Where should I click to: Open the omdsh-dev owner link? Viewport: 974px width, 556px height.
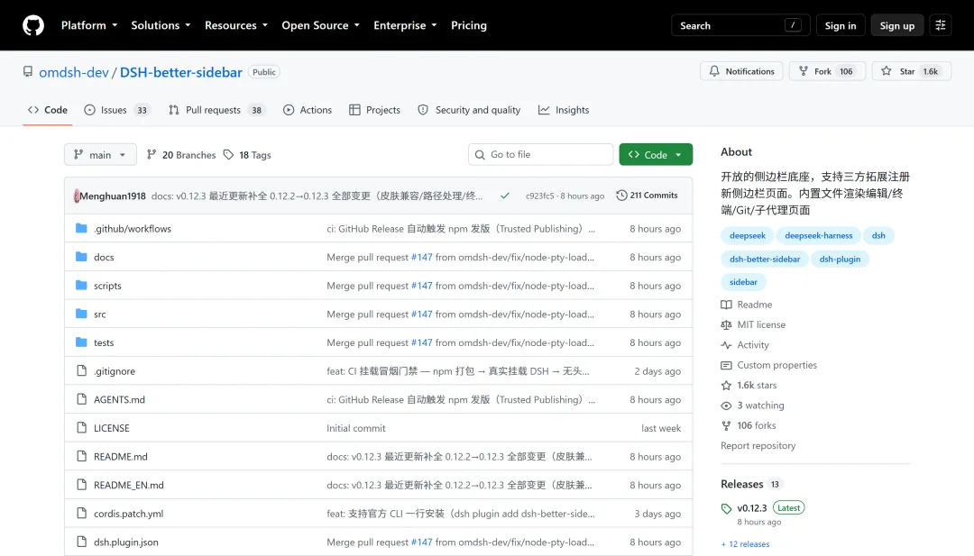pyautogui.click(x=74, y=72)
